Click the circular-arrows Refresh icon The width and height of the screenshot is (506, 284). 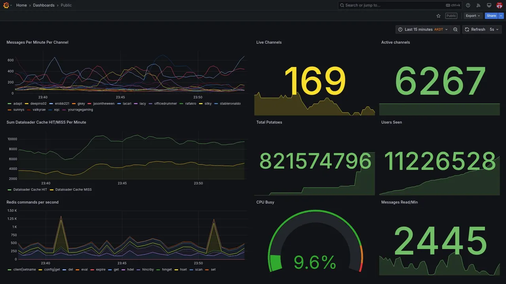point(467,30)
